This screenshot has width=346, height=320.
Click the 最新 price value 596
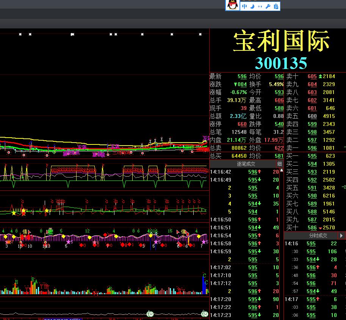point(242,77)
